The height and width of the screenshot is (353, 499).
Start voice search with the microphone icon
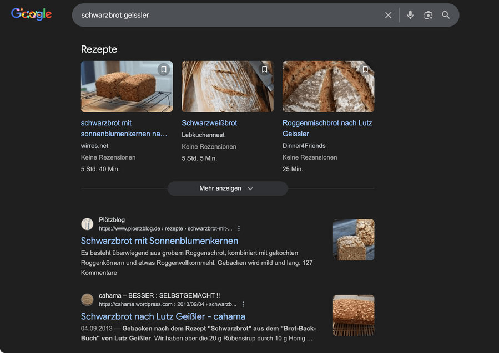point(410,14)
